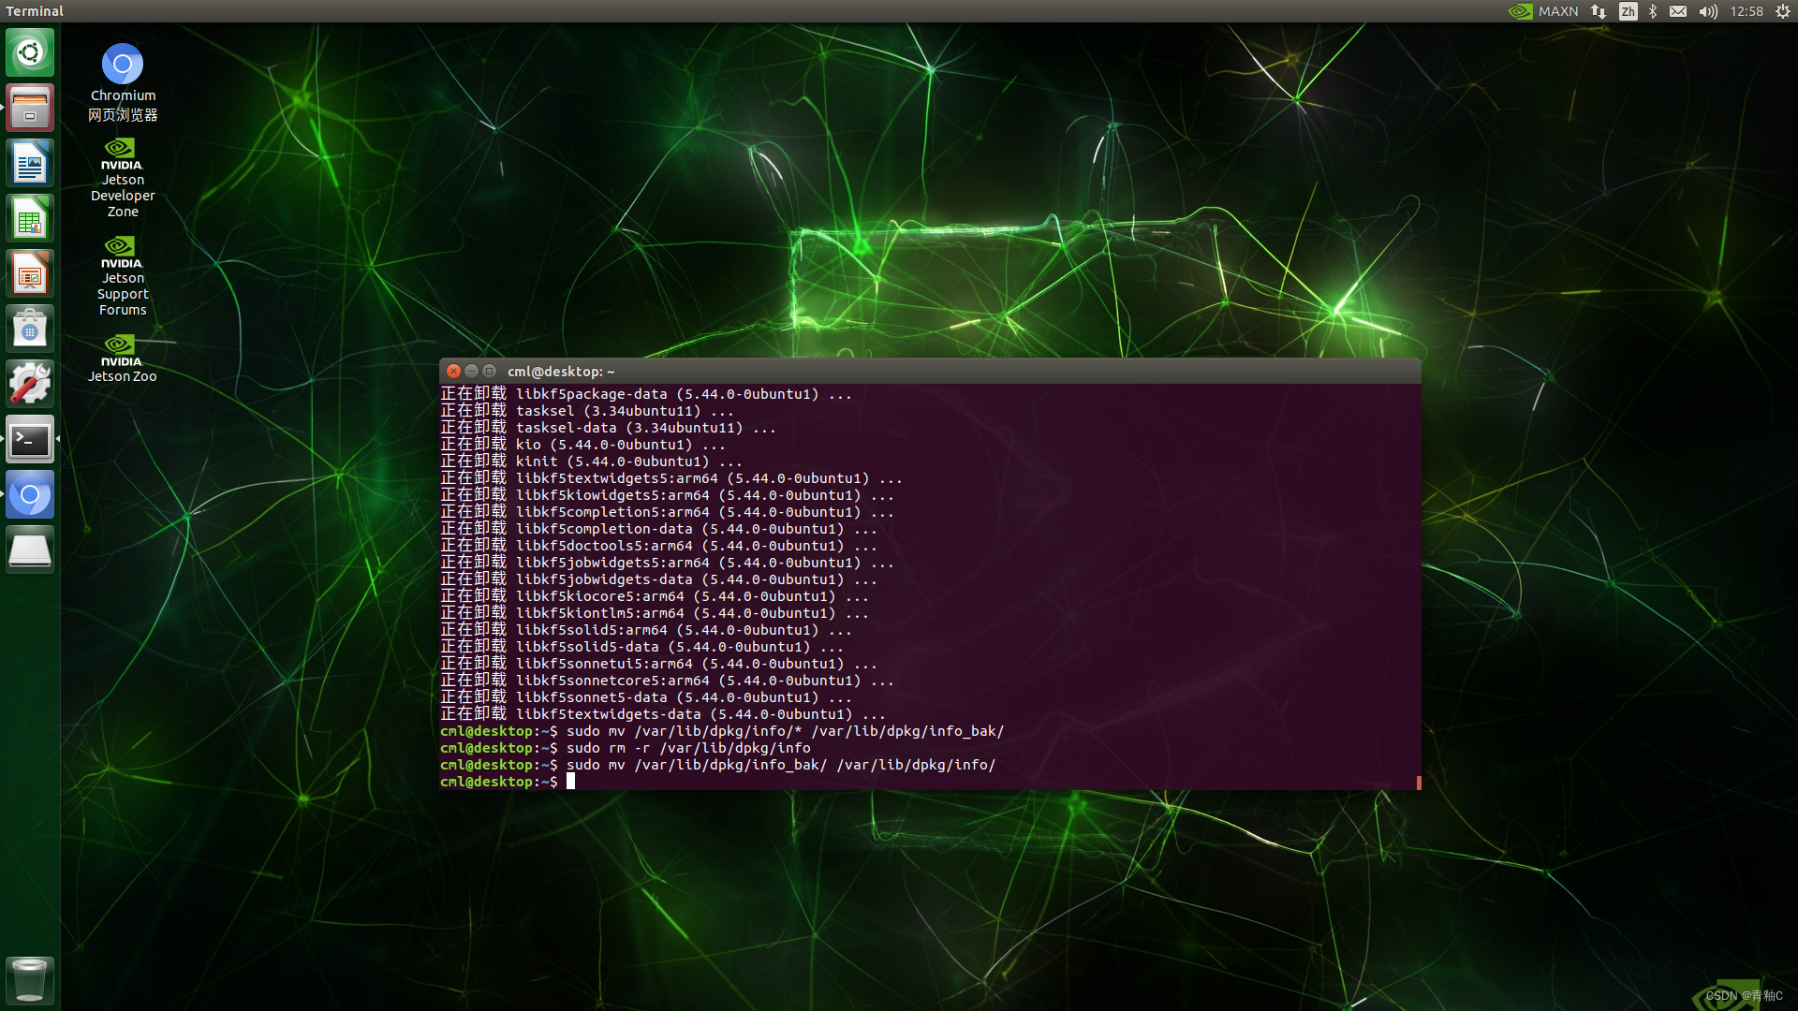
Task: Open NVIDIA Jetson Zoo desktop shortcut
Action: click(x=123, y=359)
